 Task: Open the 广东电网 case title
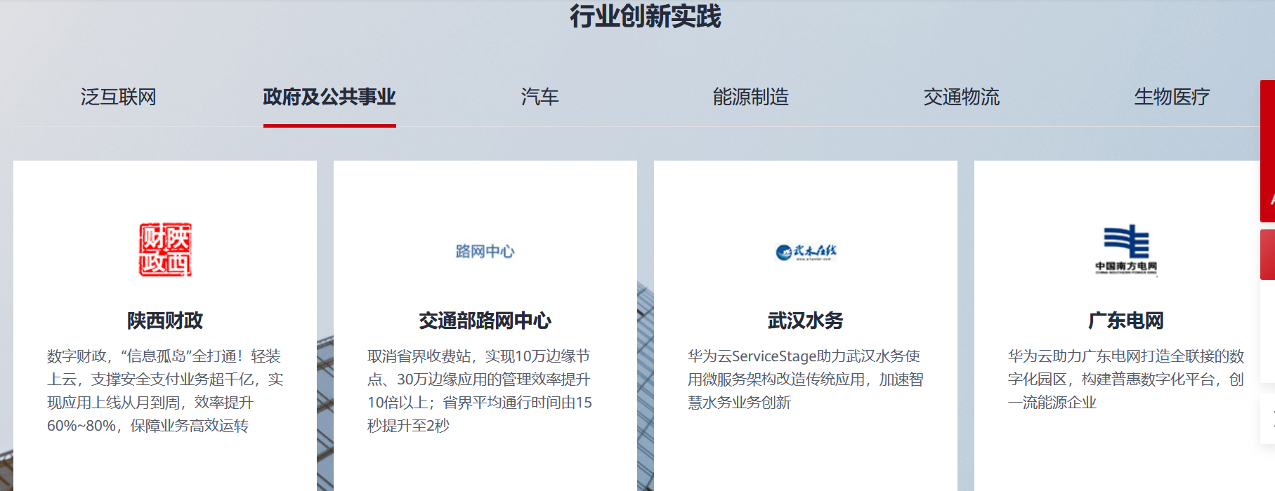pos(1126,321)
